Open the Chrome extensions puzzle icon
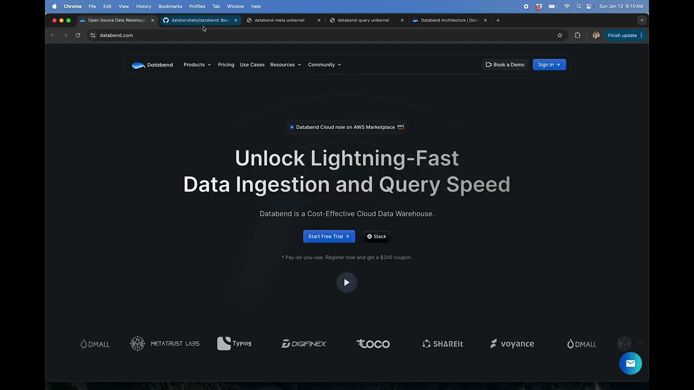 577,35
